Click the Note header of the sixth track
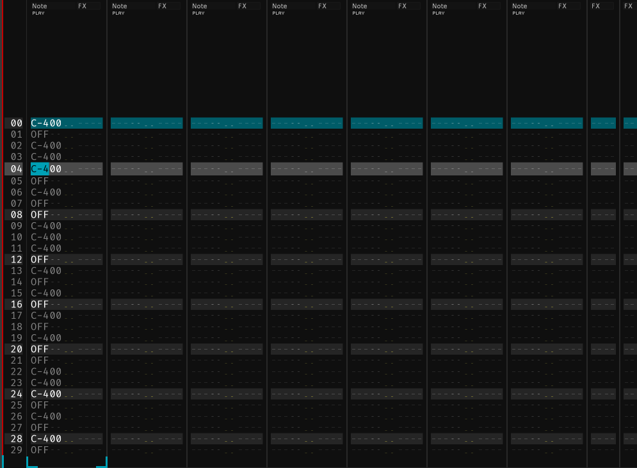Viewport: 637px width, 468px height. pos(439,6)
